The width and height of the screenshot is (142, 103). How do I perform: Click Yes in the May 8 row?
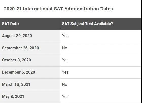click(x=65, y=96)
